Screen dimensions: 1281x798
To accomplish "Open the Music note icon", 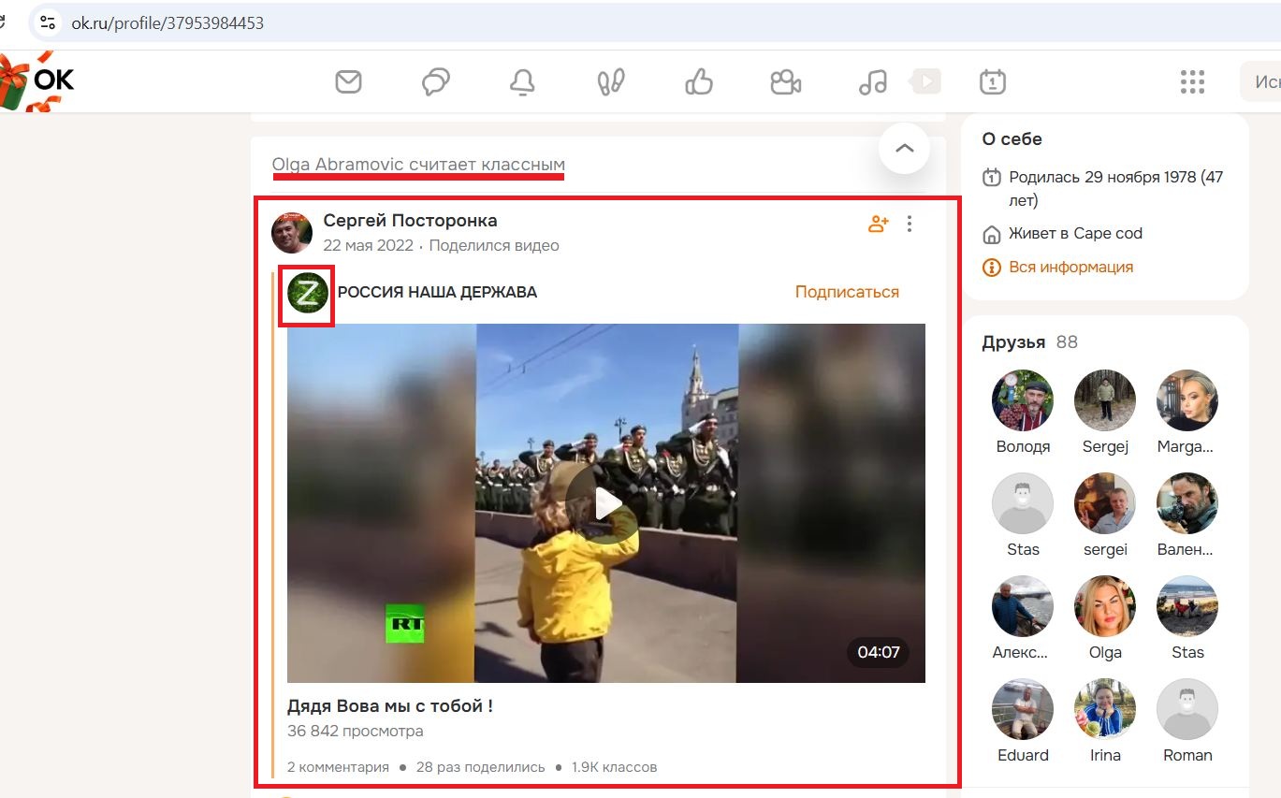I will pos(872,82).
